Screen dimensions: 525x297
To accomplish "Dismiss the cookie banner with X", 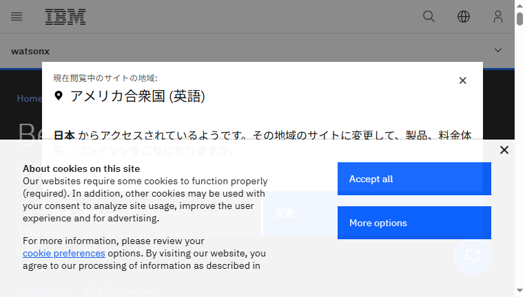I will pos(504,150).
